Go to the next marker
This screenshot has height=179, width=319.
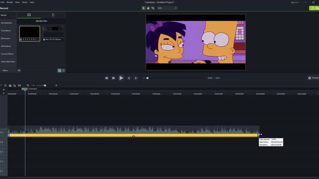click(136, 78)
